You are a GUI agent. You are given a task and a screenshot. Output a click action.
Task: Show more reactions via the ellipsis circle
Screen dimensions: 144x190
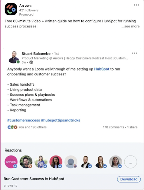131,162
